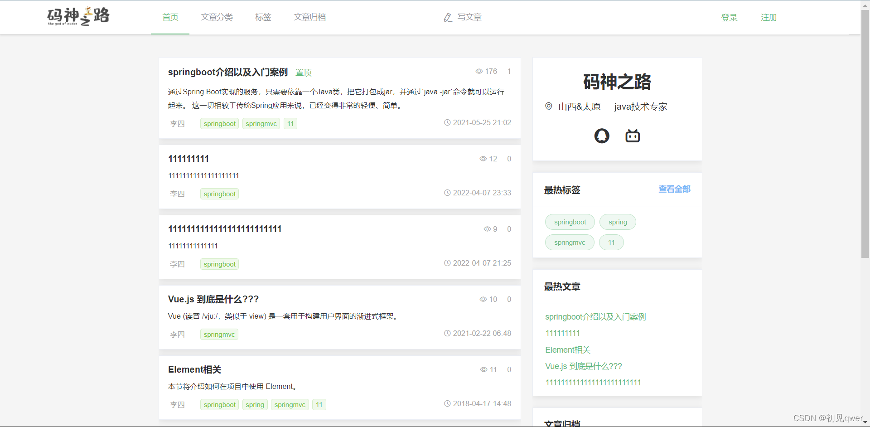Click the GitHub icon in the profile card

point(601,136)
